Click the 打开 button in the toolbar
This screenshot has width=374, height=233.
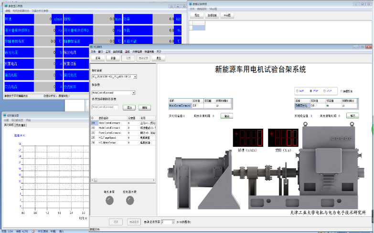click(x=97, y=58)
